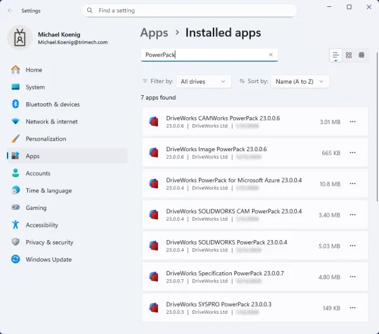Image resolution: width=379 pixels, height=334 pixels.
Task: Select DriveWorks PowerPack for Microsoft Azure title
Action: (x=234, y=180)
